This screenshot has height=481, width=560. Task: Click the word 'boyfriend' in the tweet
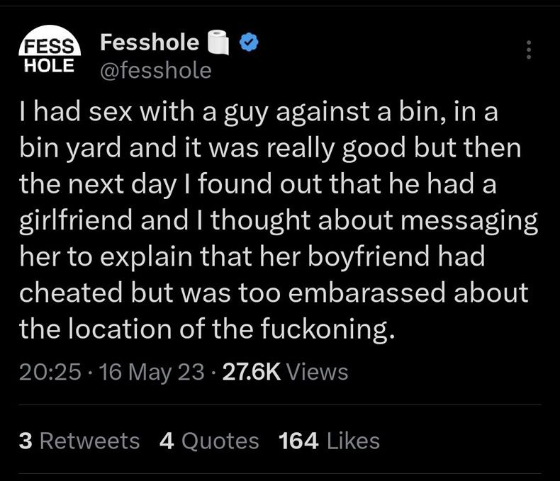tap(368, 257)
